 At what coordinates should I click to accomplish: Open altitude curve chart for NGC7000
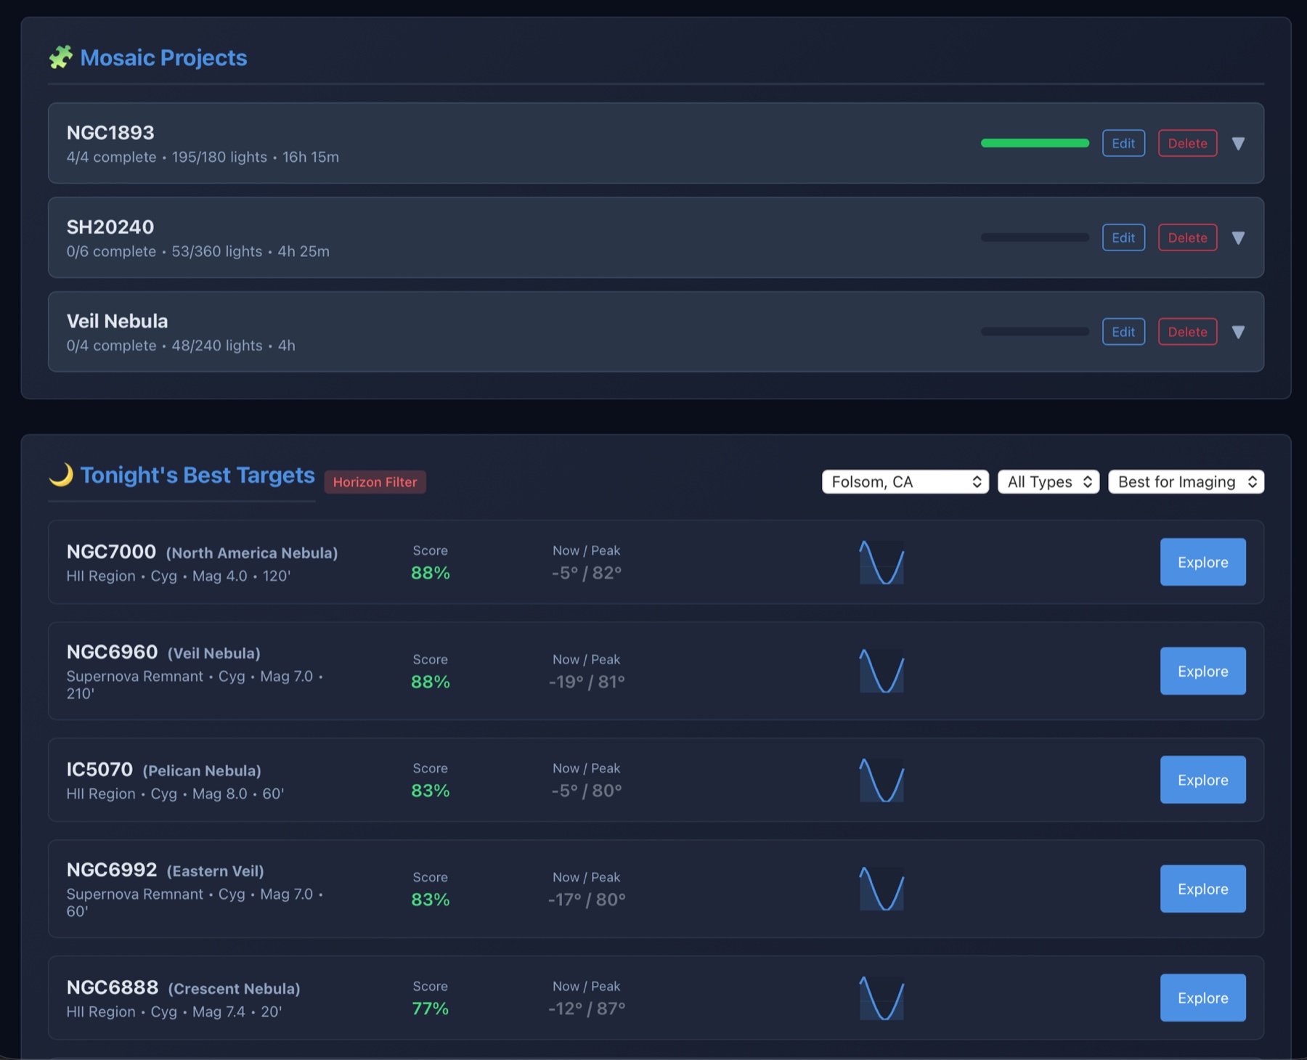click(881, 562)
